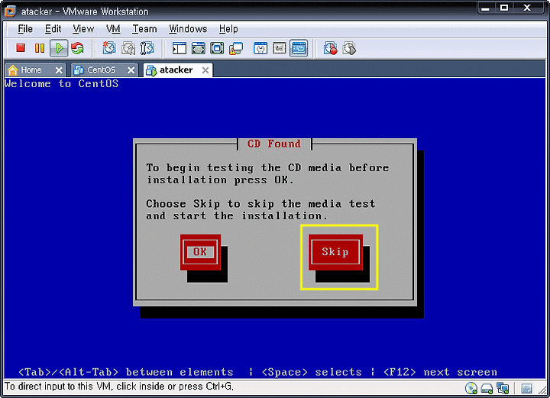Image resolution: width=550 pixels, height=398 pixels.
Task: Close the VMware Workstation window
Action: coord(527,8)
